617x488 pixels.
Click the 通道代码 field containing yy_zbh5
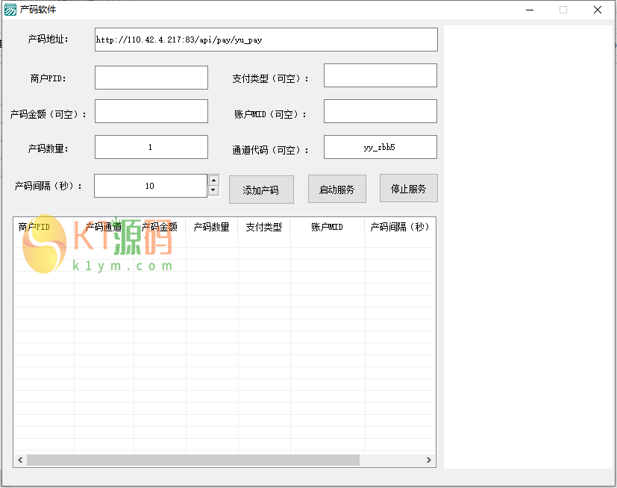[x=380, y=147]
